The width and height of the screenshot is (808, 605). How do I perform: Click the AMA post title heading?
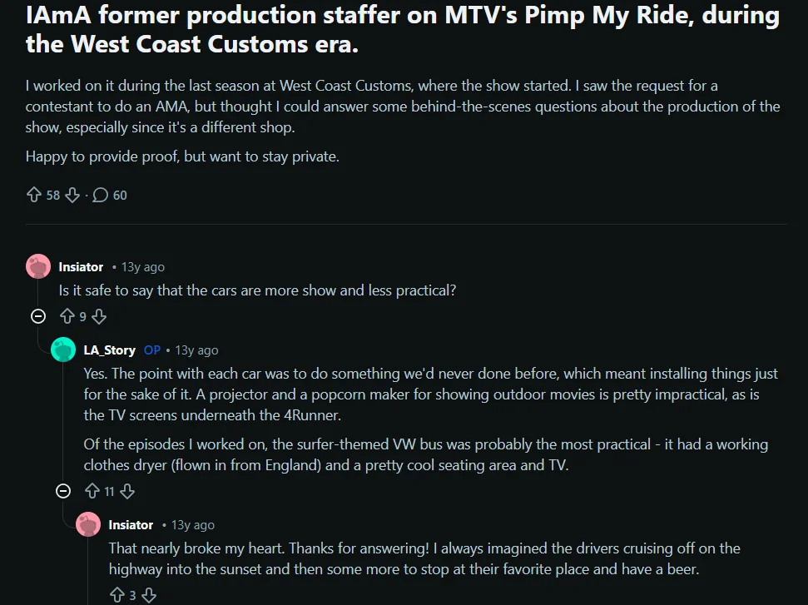tap(402, 28)
